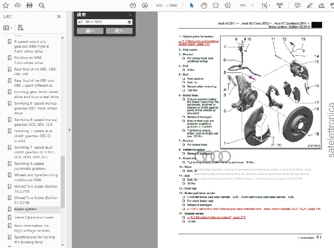334x248 pixels.
Task: Open Servicing 6-speed manual gearbox 0B1 bookmark
Action: [x=35, y=108]
